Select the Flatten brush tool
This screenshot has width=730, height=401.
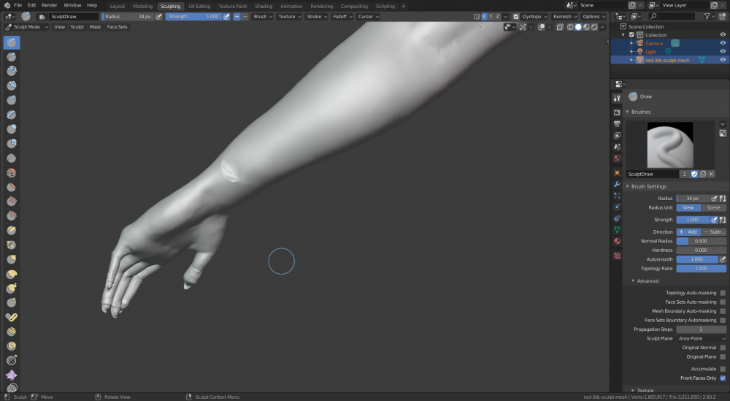[12, 187]
